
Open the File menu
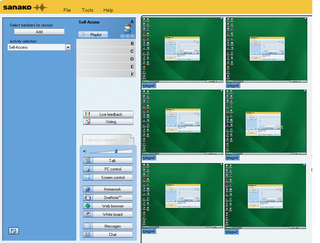(67, 10)
